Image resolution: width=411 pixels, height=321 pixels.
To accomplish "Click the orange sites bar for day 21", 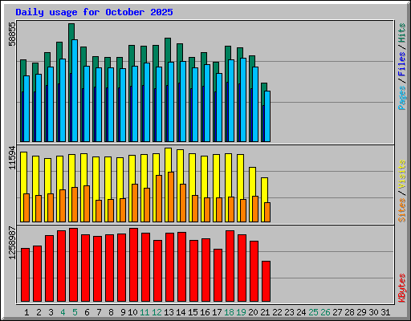I will (267, 212).
